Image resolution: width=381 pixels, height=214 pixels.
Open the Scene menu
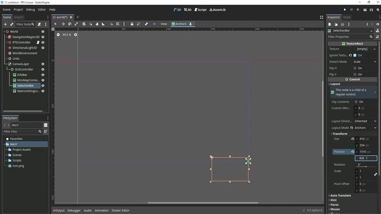click(x=7, y=10)
